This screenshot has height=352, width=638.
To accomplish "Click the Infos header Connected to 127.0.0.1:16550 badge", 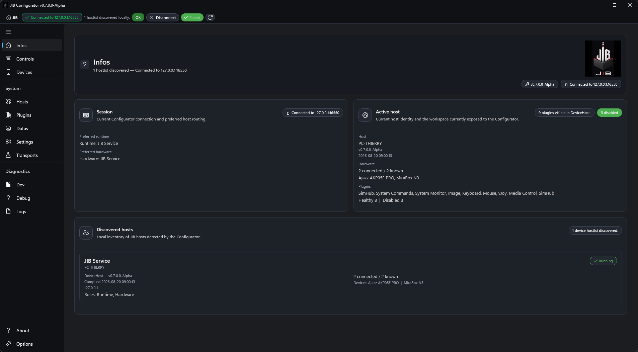I will pos(591,84).
